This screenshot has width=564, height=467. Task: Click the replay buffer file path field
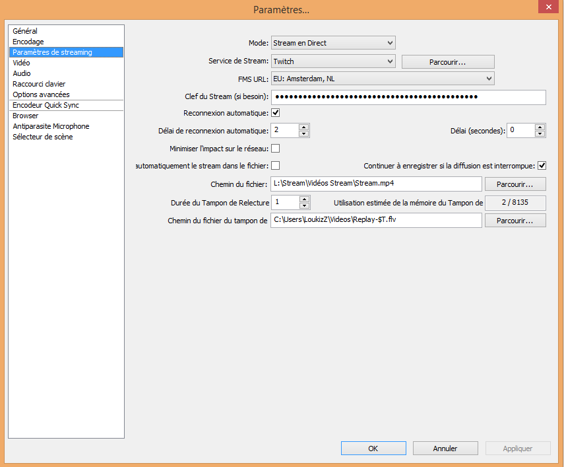(376, 220)
